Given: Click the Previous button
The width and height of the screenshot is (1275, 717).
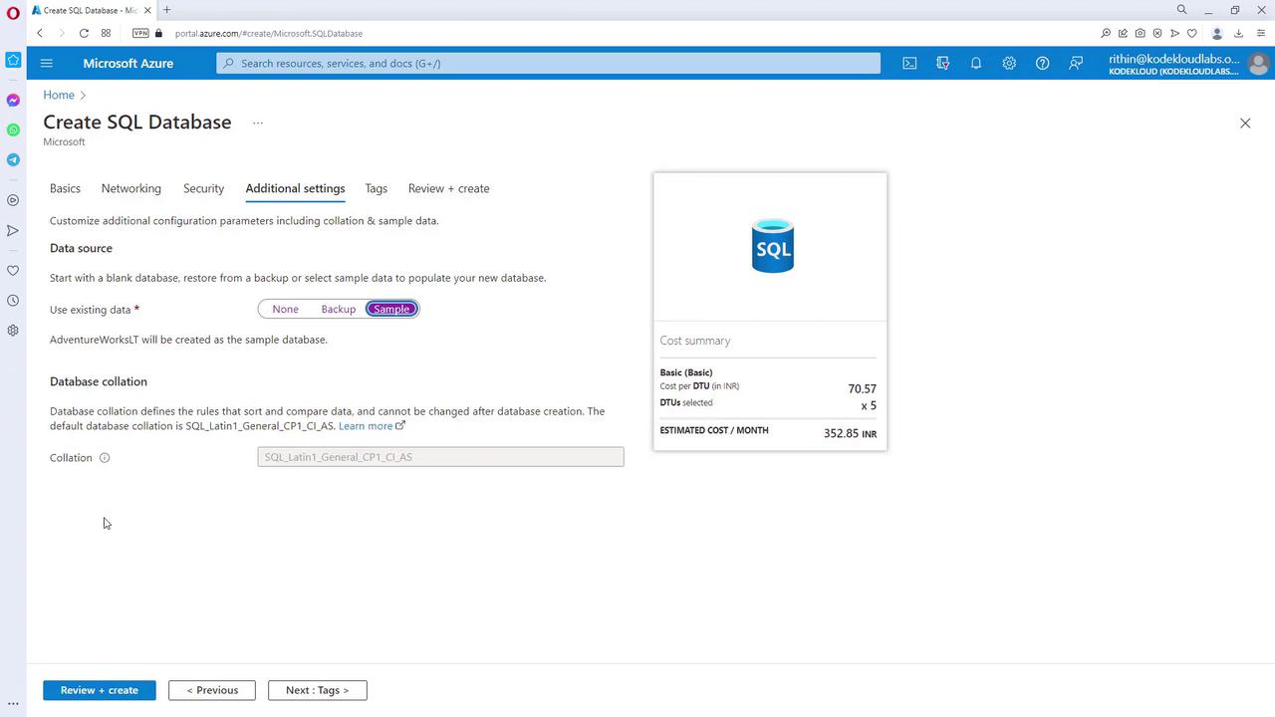Looking at the screenshot, I should click(212, 690).
